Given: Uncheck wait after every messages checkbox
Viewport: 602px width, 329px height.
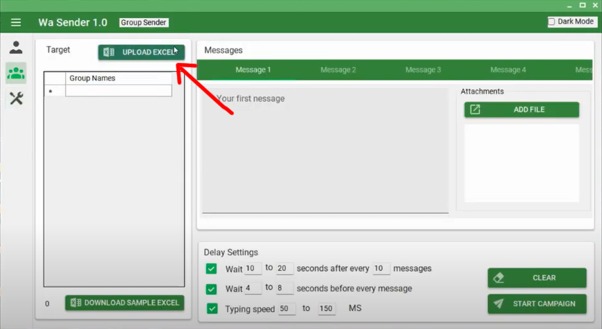Looking at the screenshot, I should coord(212,269).
